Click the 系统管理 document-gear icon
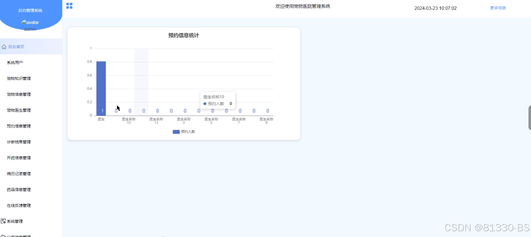This screenshot has height=237, width=531. click(x=3, y=221)
